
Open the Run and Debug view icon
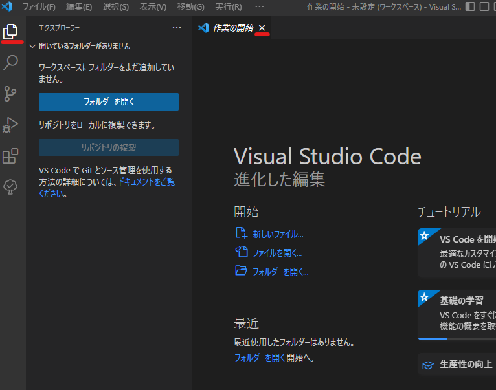tap(10, 125)
